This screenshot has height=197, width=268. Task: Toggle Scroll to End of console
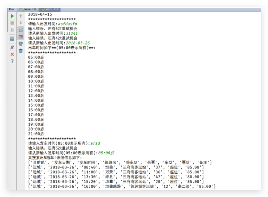[21, 37]
